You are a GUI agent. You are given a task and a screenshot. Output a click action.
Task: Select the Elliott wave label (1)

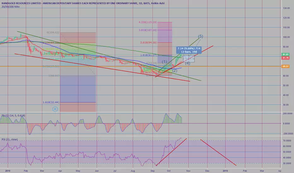[164, 62]
